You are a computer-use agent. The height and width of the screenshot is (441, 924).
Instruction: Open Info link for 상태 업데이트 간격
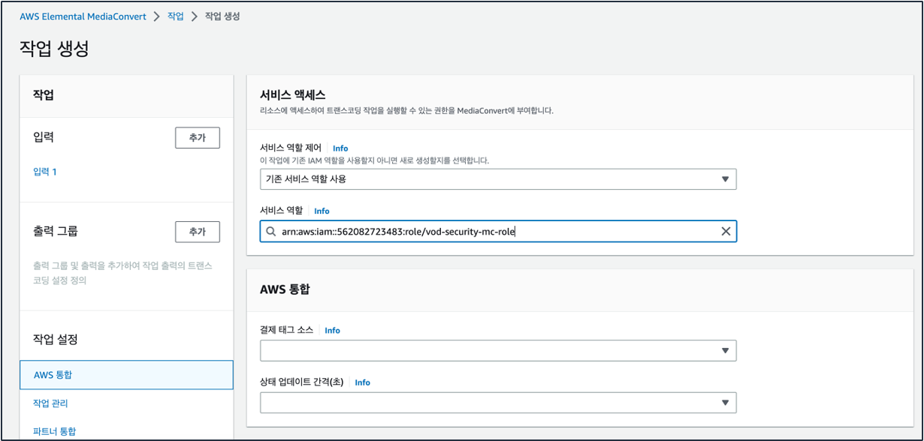coord(362,382)
